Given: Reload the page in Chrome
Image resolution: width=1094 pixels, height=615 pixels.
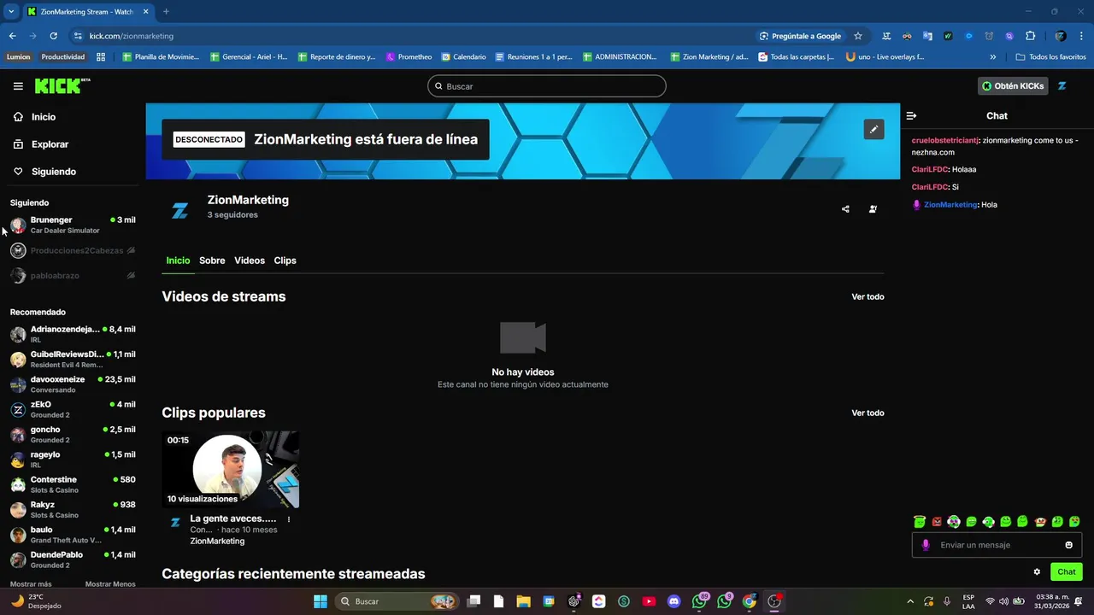Looking at the screenshot, I should point(53,36).
